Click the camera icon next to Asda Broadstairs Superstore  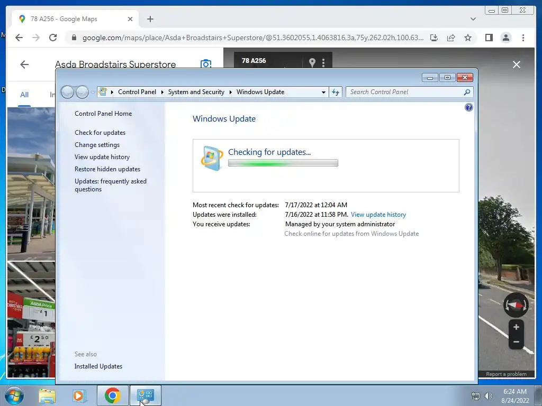206,63
